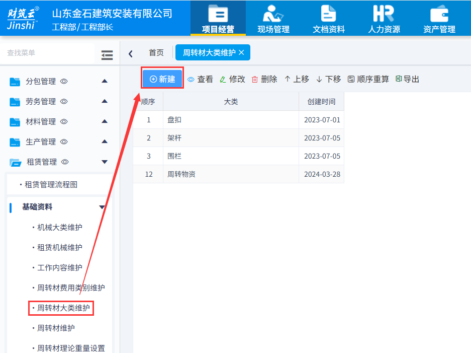
Task: Click 修改 to edit the entry
Action: 233,79
